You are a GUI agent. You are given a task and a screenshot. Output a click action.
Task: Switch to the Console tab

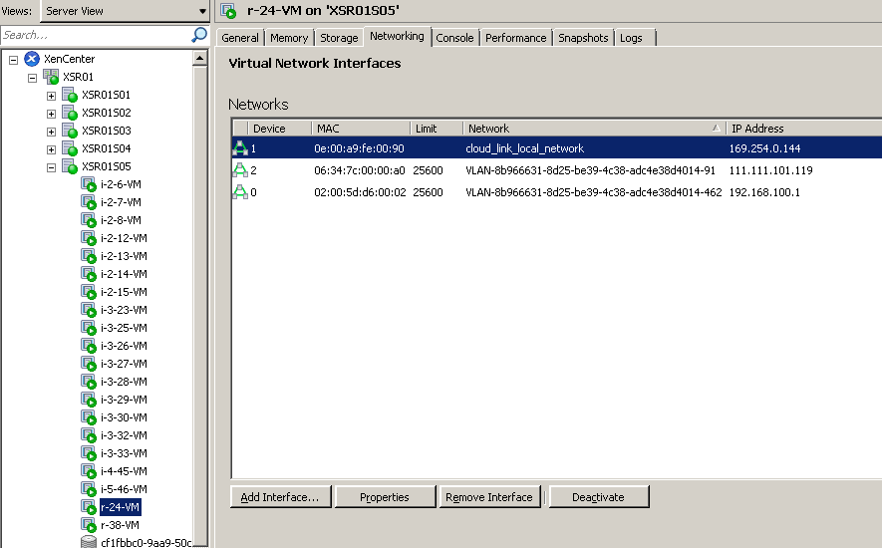[x=454, y=38]
